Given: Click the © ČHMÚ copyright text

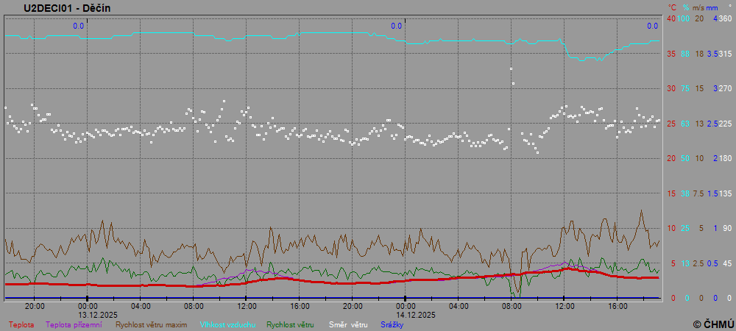Looking at the screenshot, I should point(712,324).
